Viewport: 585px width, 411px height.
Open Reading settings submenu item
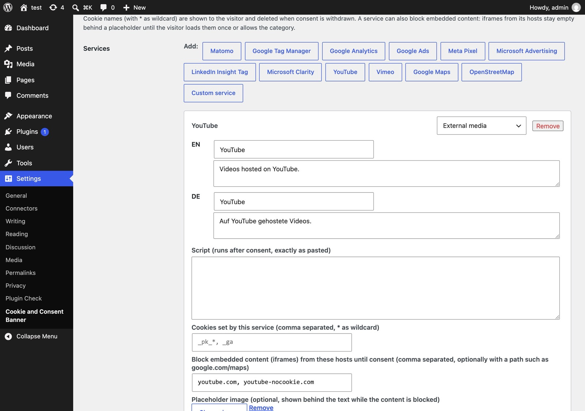pyautogui.click(x=16, y=234)
